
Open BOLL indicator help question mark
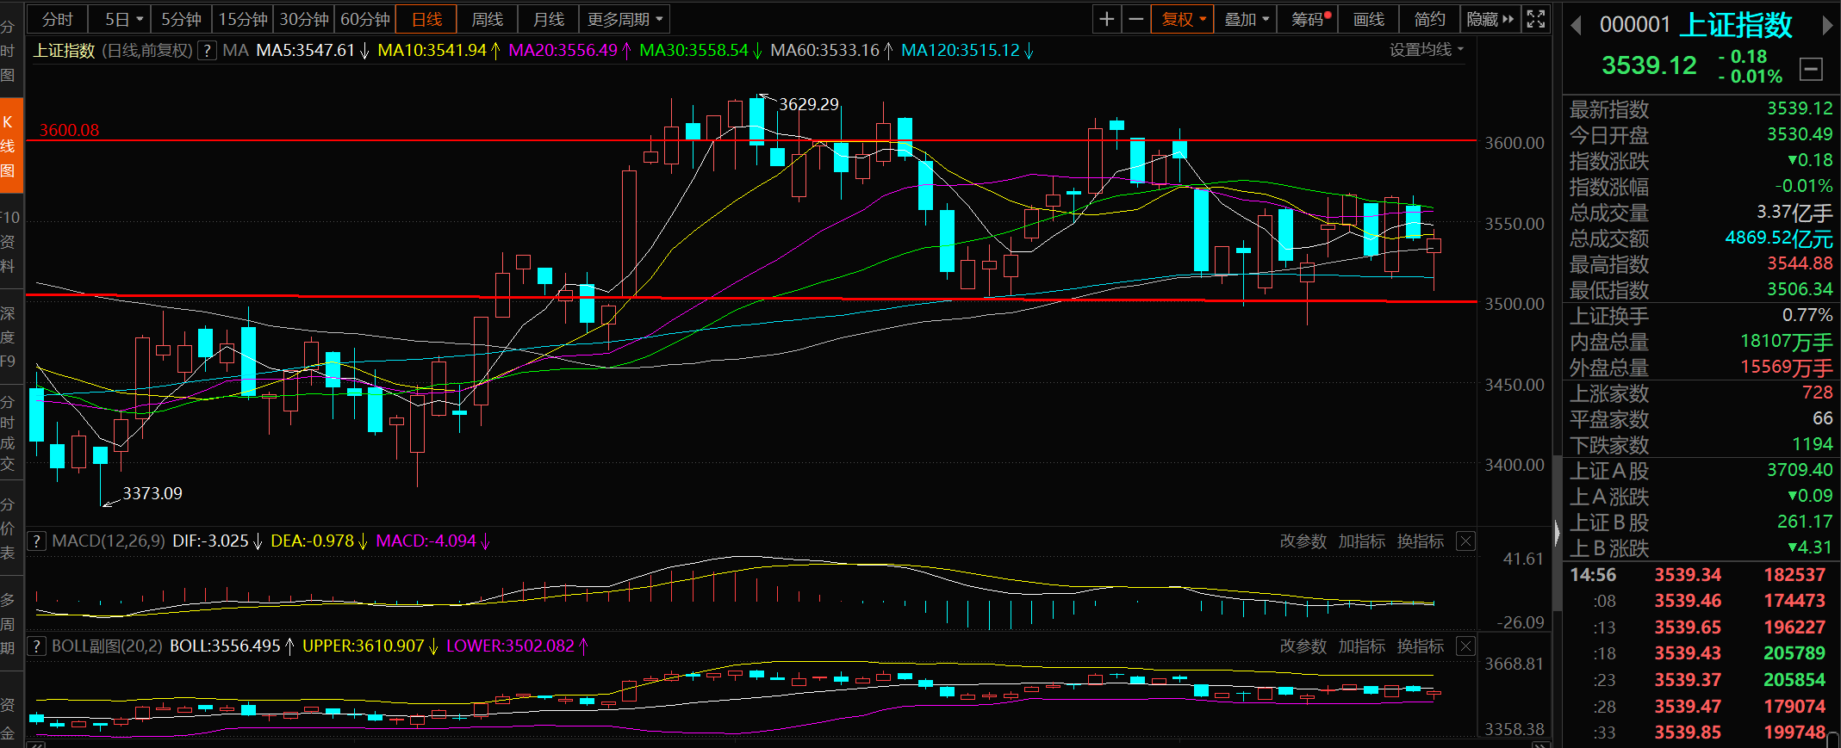(36, 646)
